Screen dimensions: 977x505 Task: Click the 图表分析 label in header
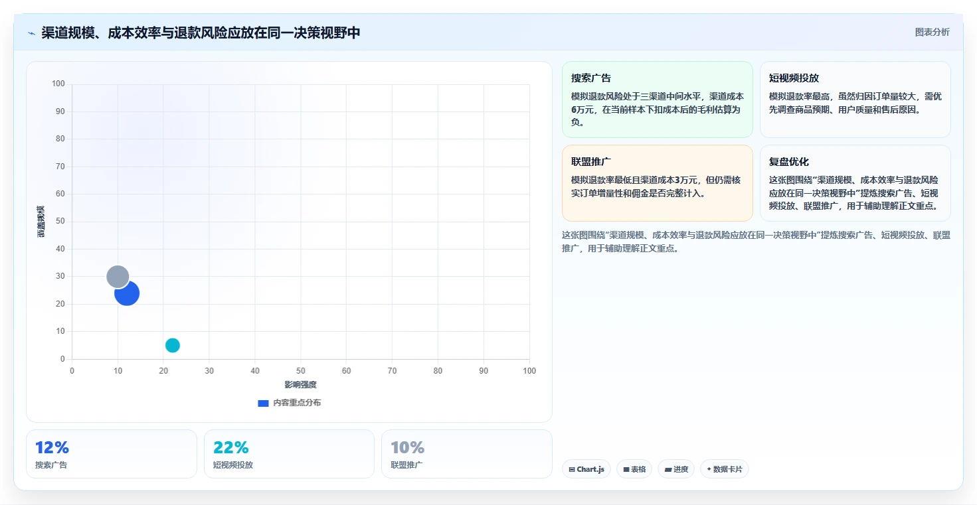[x=932, y=32]
